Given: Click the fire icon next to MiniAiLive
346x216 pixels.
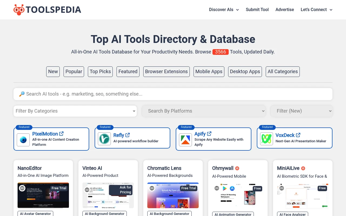Looking at the screenshot, I should click(x=303, y=168).
